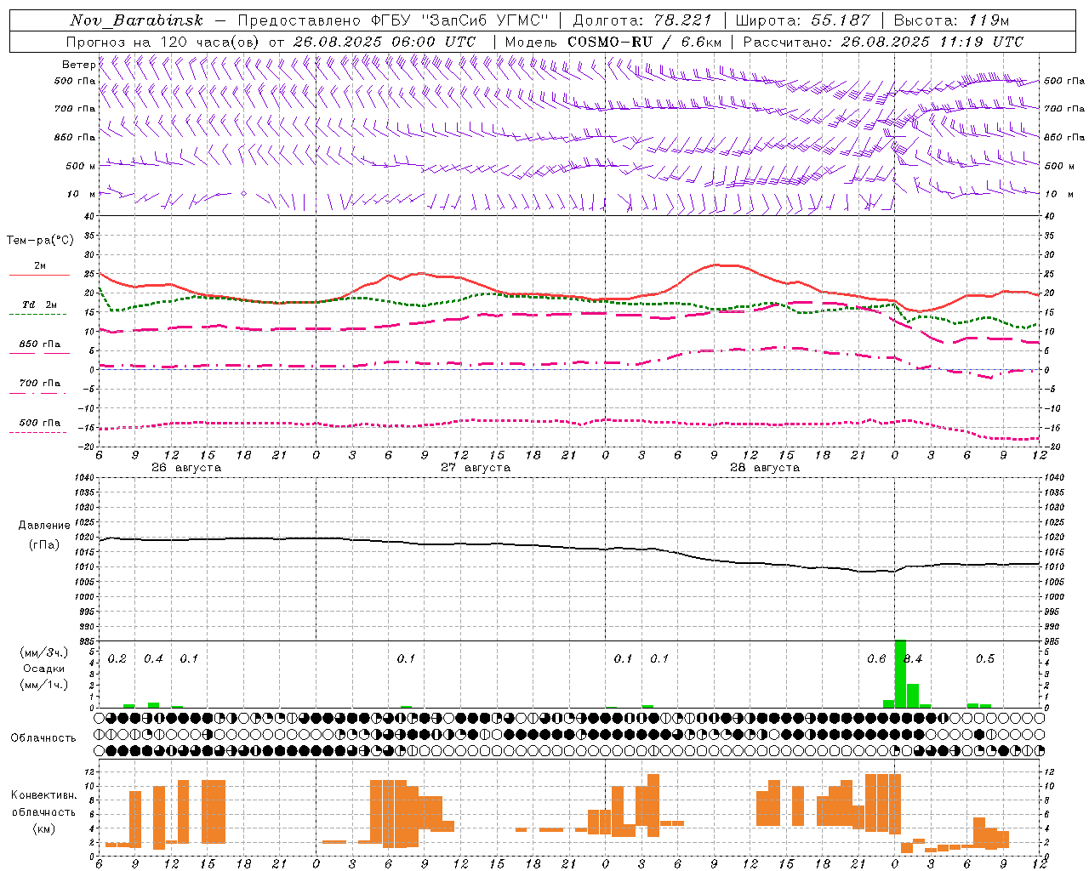This screenshot has width=1089, height=871.
Task: Click the Осадки precipitation label
Action: pos(44,669)
